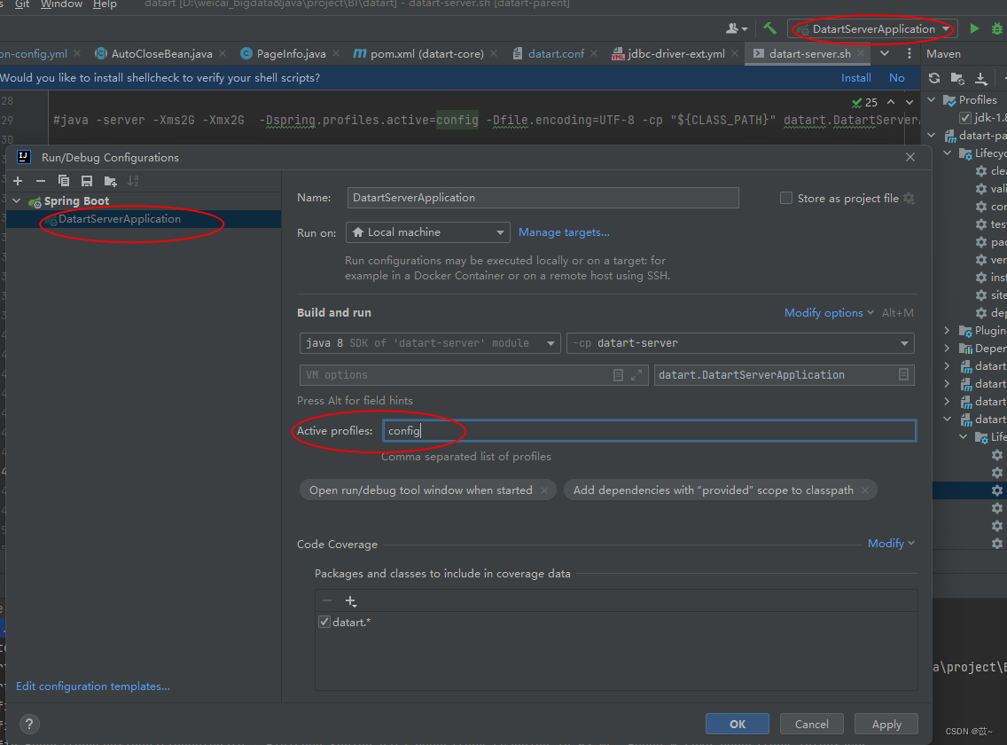Uncheck the datart.* coverage package
This screenshot has width=1007, height=745.
coord(324,622)
